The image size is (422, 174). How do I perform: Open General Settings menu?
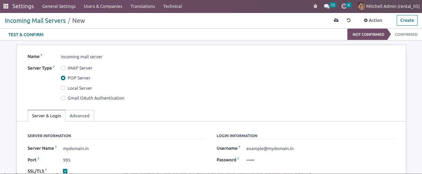point(59,6)
